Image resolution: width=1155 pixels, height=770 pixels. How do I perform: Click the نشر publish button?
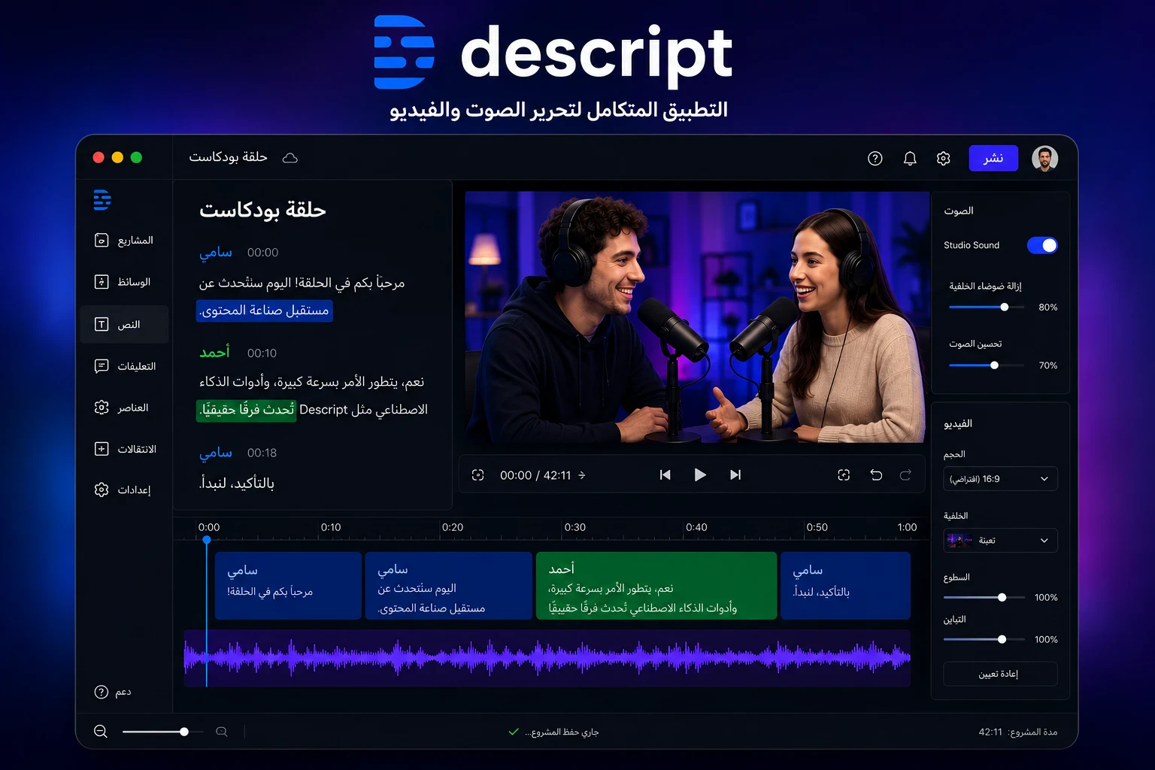click(x=993, y=158)
